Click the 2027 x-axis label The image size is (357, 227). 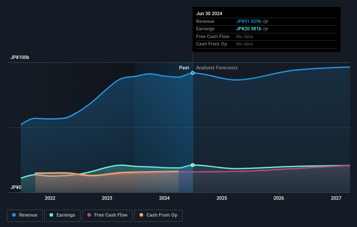(x=336, y=198)
